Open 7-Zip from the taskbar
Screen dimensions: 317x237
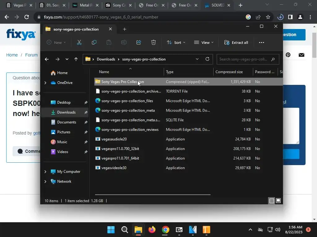[x=179, y=230]
